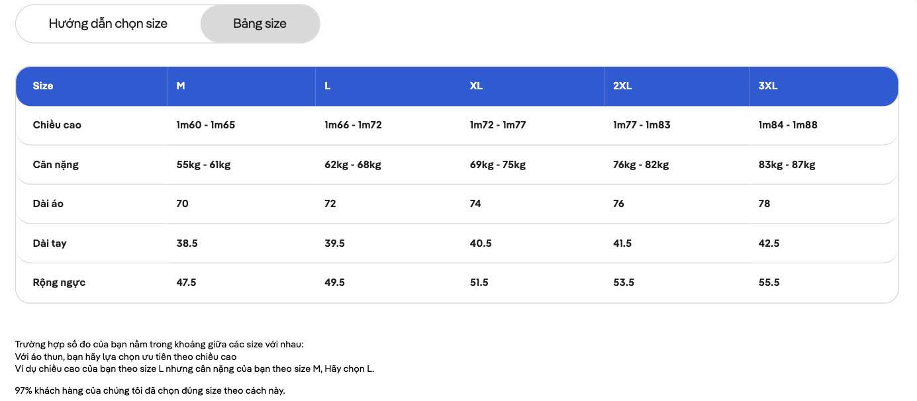917x401 pixels.
Task: Click the Chiều cao row label
Action: (57, 124)
